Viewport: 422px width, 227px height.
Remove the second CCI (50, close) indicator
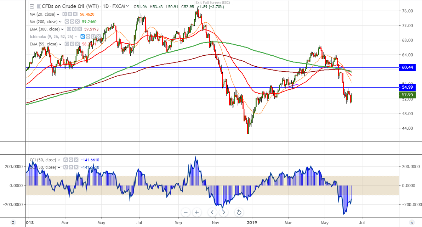click(76, 167)
